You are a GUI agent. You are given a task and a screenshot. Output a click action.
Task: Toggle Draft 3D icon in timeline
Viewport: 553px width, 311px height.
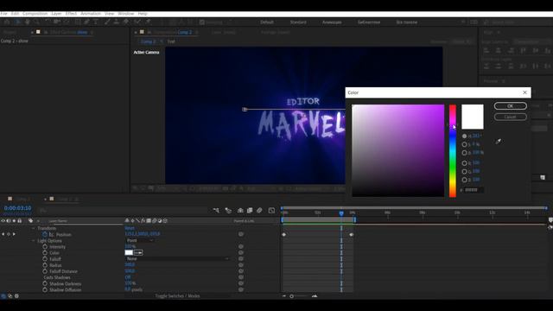[x=228, y=211]
